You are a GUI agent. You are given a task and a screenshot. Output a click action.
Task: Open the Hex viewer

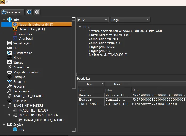(16, 48)
